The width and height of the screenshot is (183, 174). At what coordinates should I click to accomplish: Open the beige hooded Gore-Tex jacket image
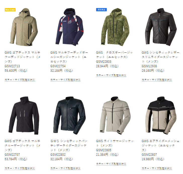point(24,27)
